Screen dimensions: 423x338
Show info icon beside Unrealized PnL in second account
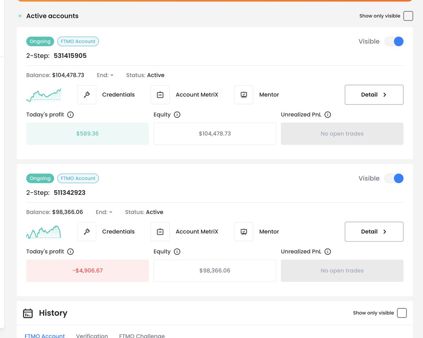pyautogui.click(x=327, y=252)
